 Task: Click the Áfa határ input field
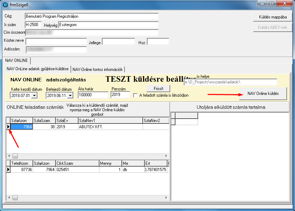[93, 95]
